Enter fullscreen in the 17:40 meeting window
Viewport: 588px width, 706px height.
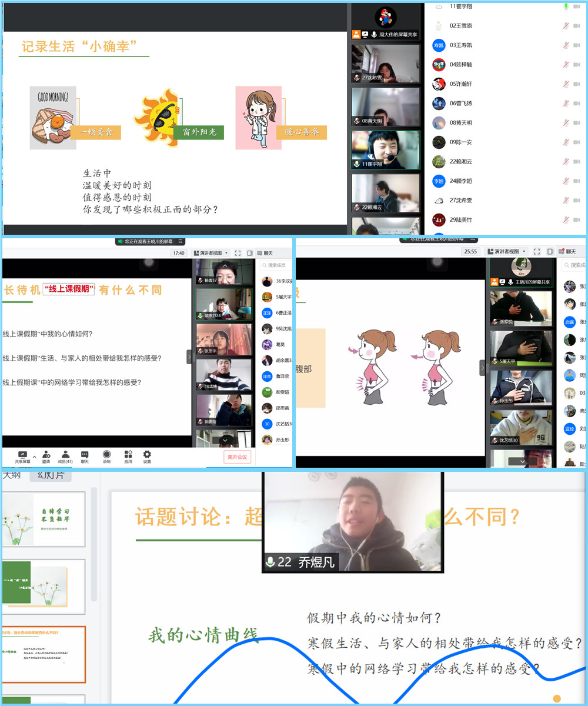click(x=238, y=253)
